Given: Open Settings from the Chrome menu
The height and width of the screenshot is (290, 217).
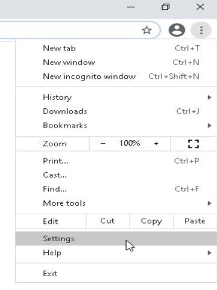Looking at the screenshot, I should click(x=116, y=238).
